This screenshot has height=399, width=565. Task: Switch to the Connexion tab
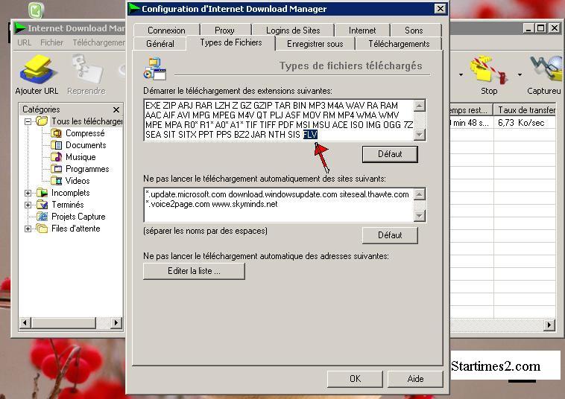tap(166, 31)
